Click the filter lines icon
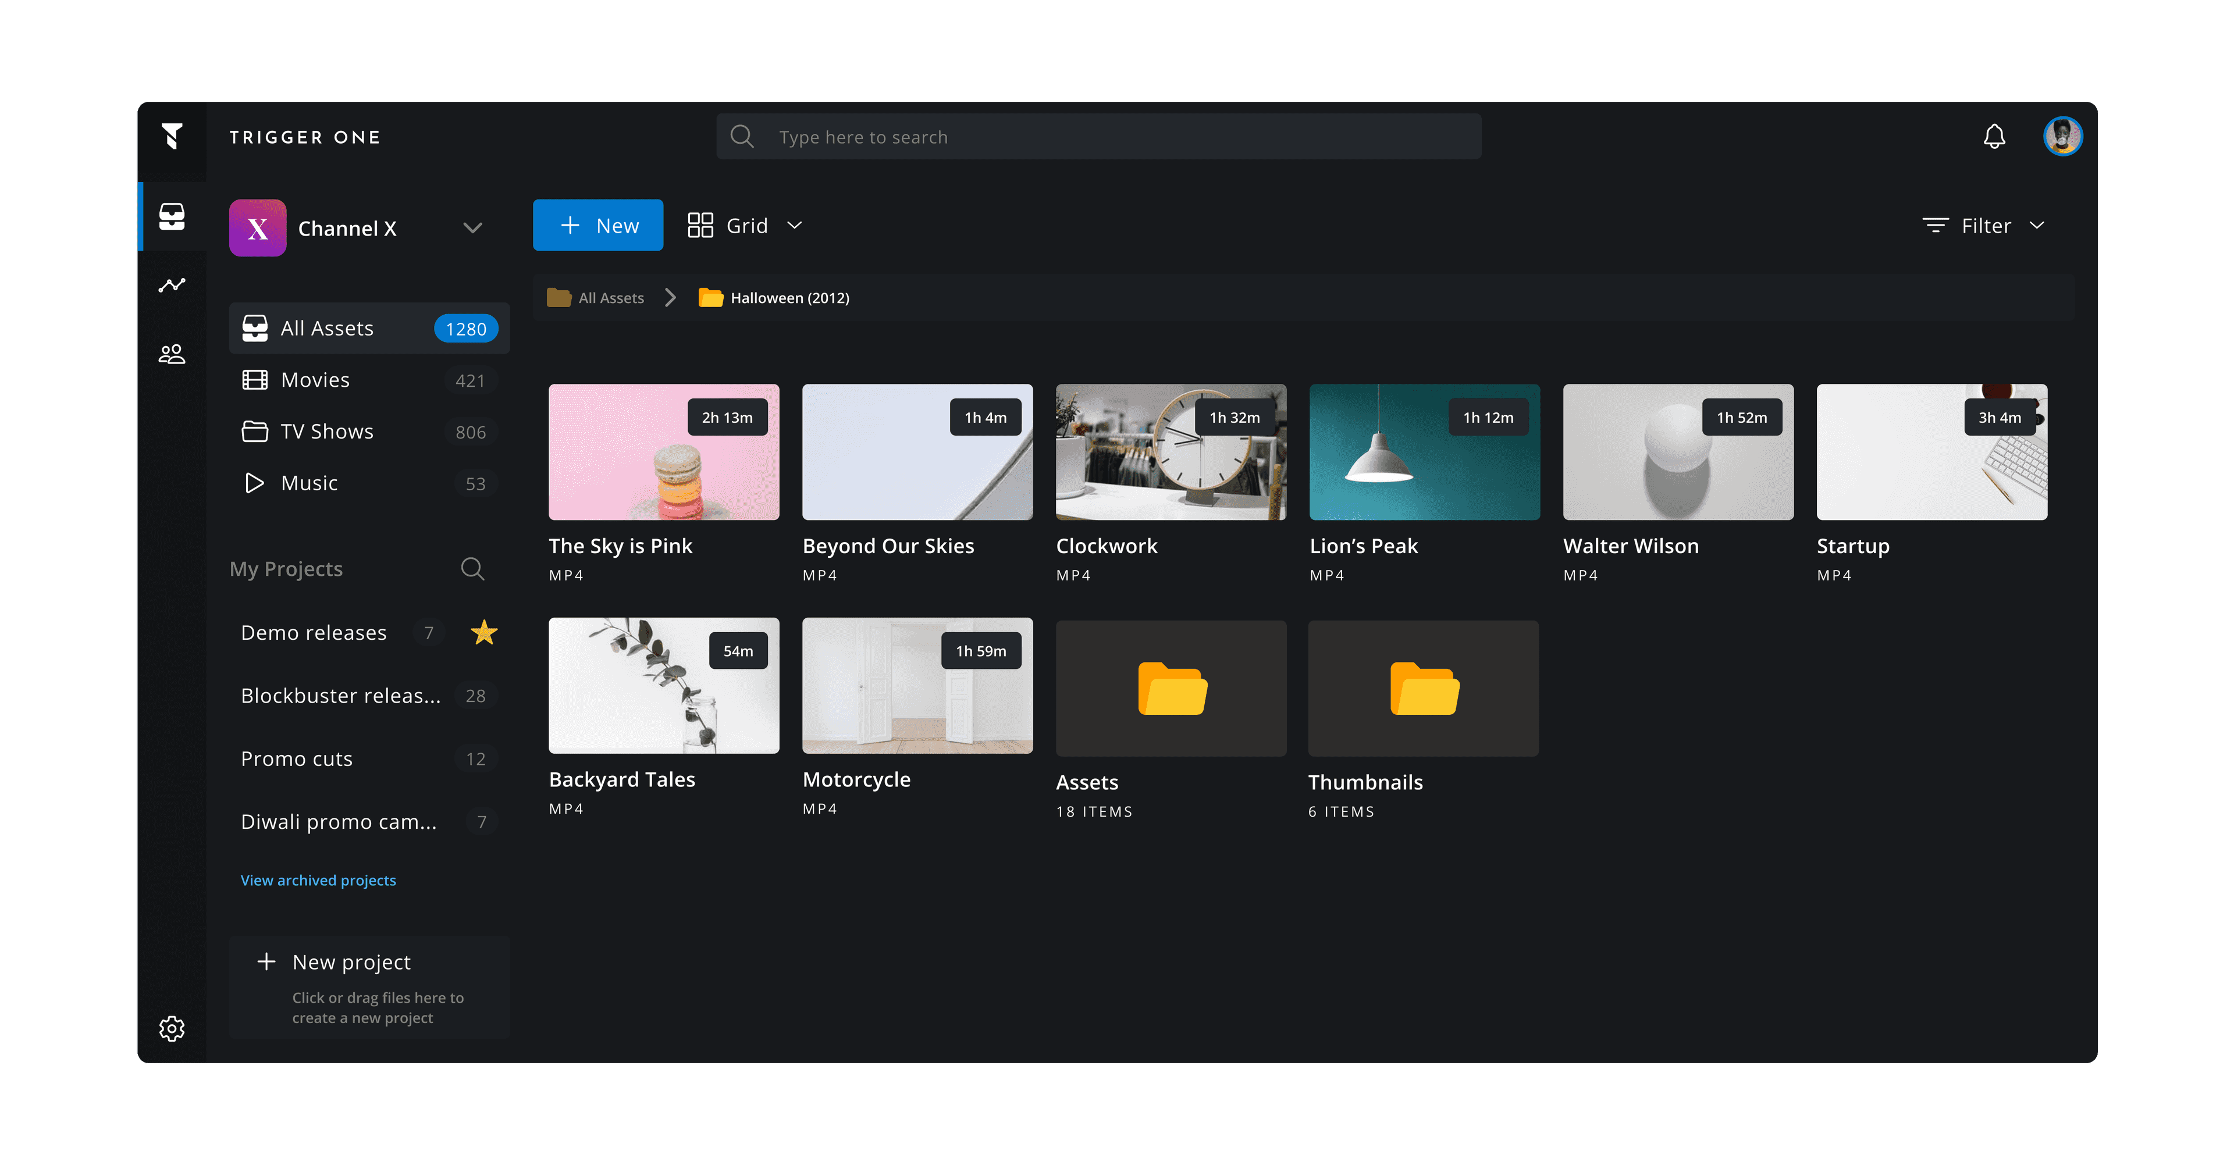This screenshot has height=1165, width=2234. tap(1935, 225)
